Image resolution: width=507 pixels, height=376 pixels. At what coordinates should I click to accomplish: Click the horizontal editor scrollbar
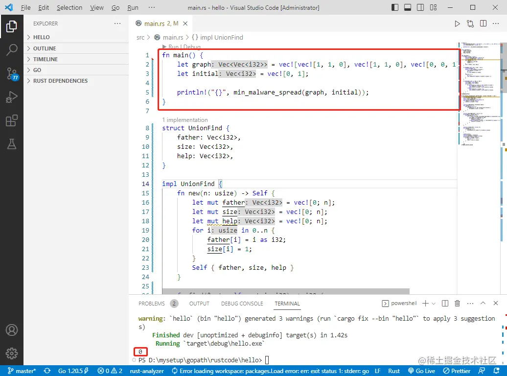click(x=285, y=291)
